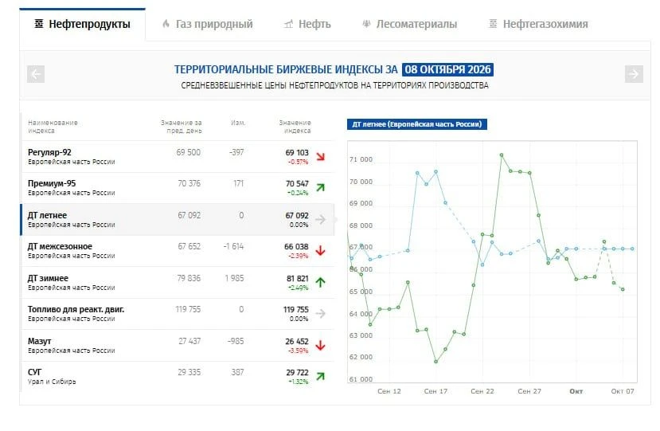Click previous-day value 70 376
660x431 pixels.
click(x=189, y=184)
